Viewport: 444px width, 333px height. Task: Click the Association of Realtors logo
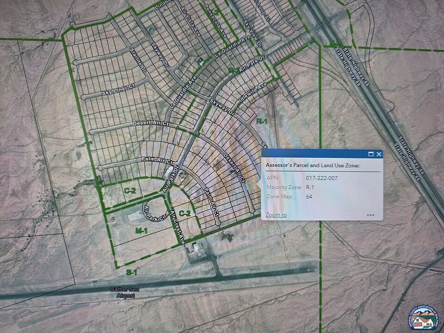[423, 318]
